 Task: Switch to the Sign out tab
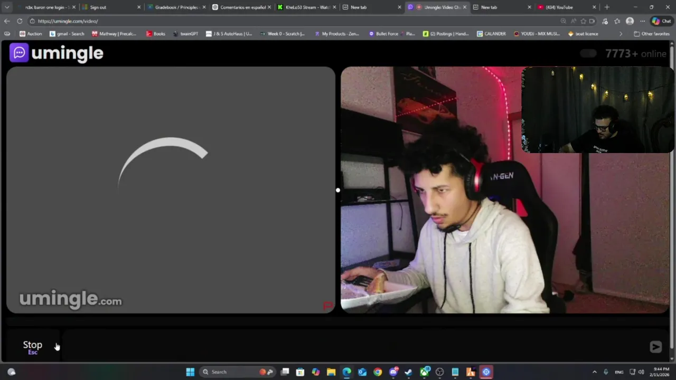pos(111,7)
